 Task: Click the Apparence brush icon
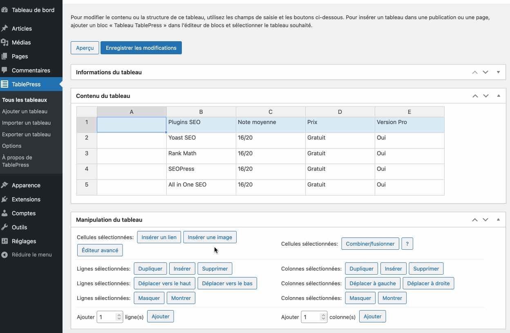pos(4,185)
